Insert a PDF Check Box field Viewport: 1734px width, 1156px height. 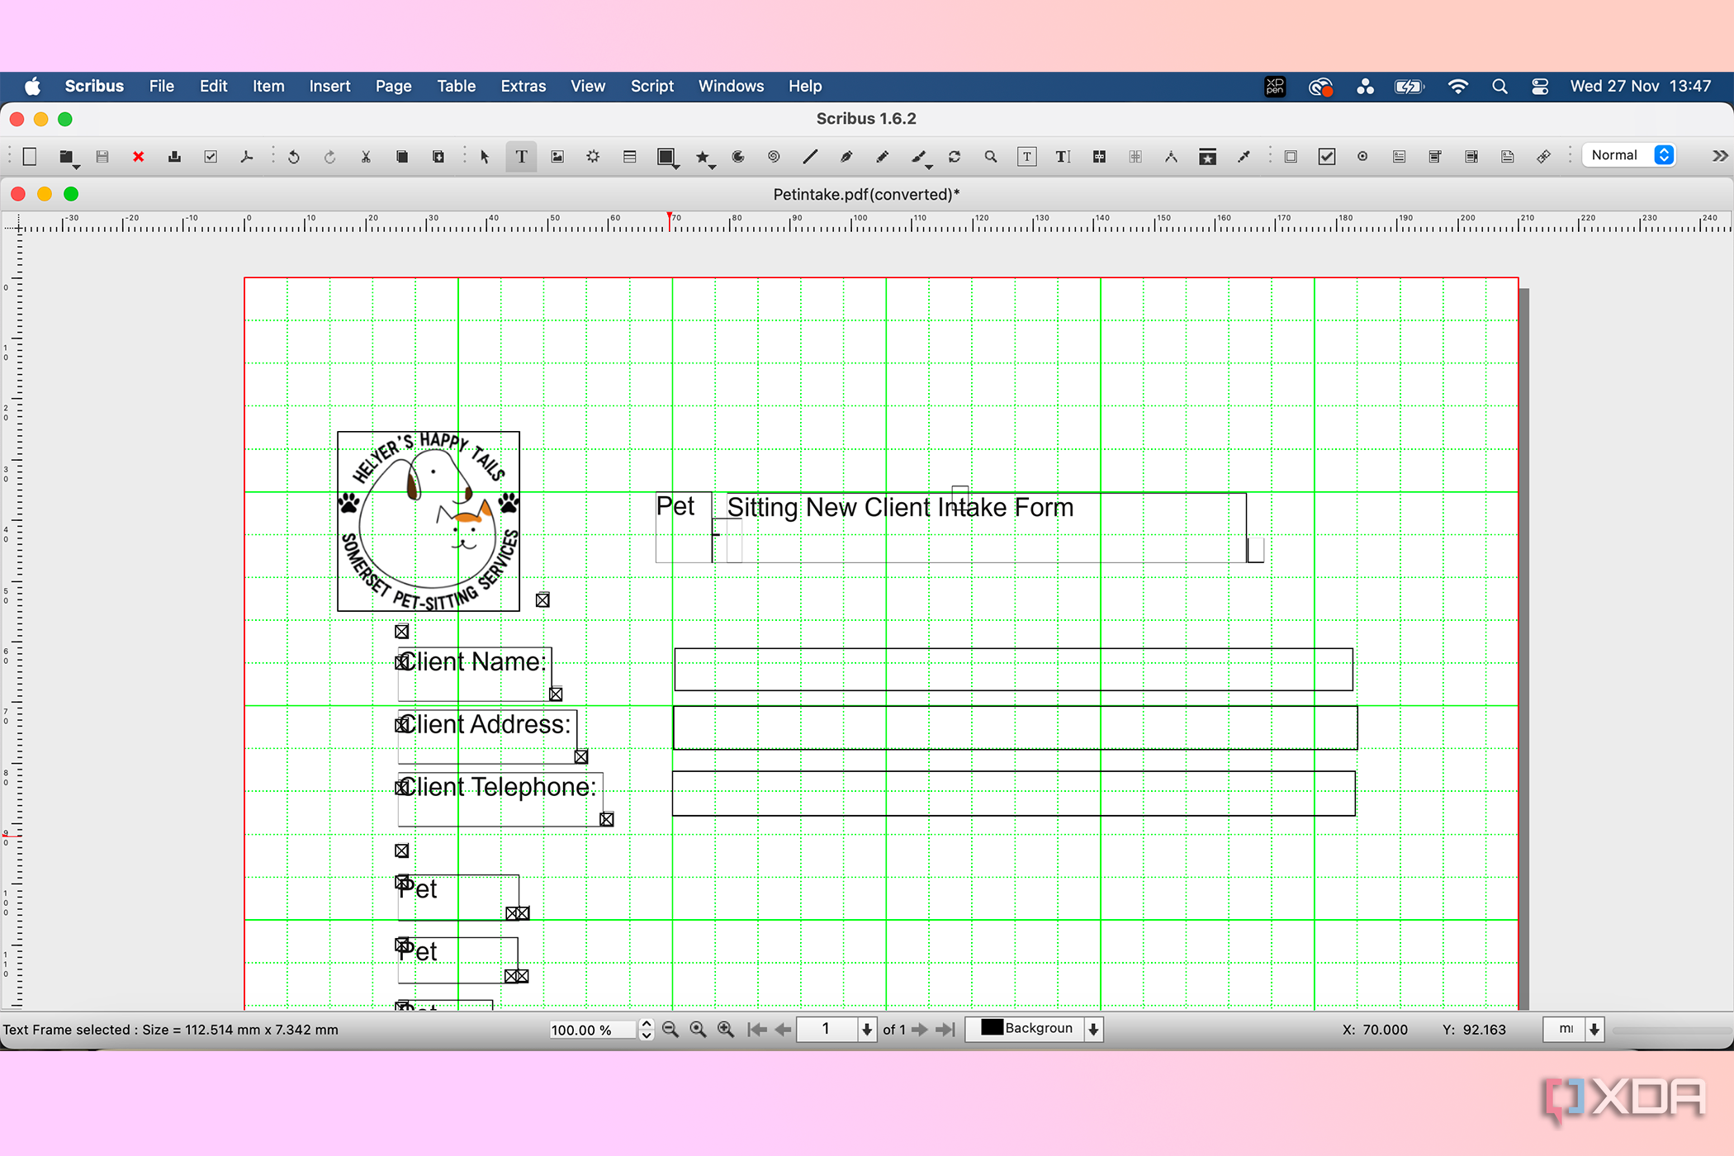click(1327, 157)
